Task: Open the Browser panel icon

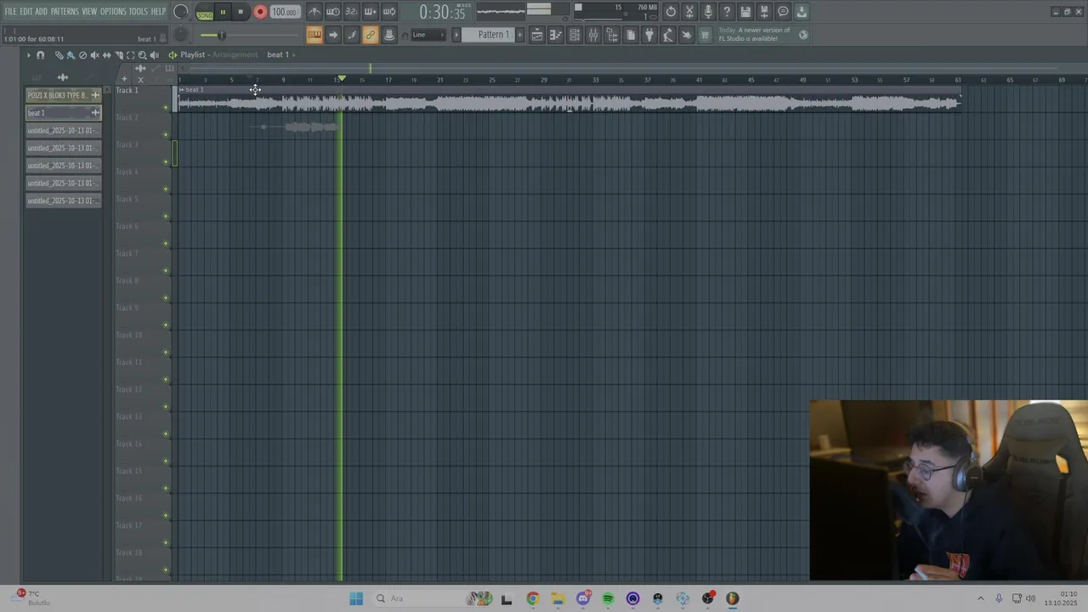Action: click(x=612, y=35)
